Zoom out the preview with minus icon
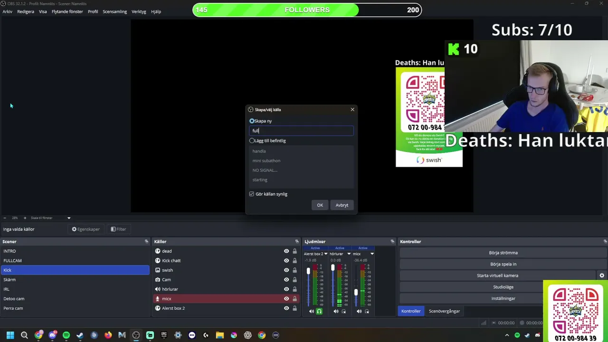Image resolution: width=608 pixels, height=342 pixels. click(x=5, y=218)
